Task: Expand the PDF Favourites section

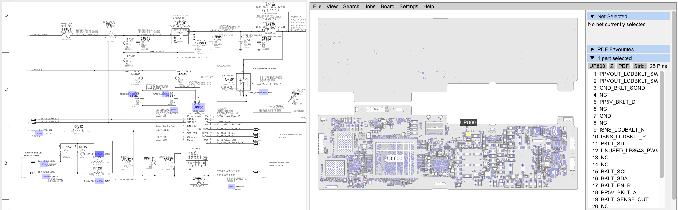Action: tap(592, 49)
